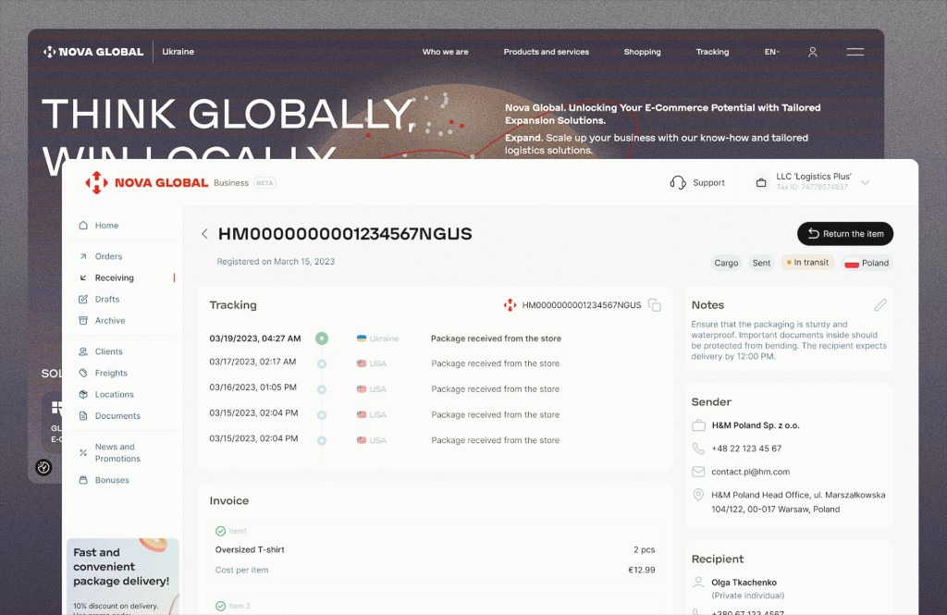Image resolution: width=947 pixels, height=615 pixels.
Task: Click the green marker for 03/19/2023 tracking entry
Action: 322,338
